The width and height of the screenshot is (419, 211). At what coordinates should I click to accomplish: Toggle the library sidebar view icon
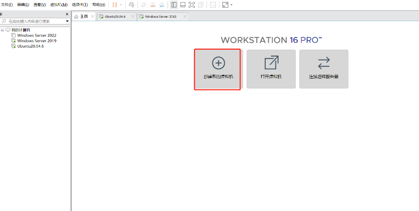click(174, 5)
